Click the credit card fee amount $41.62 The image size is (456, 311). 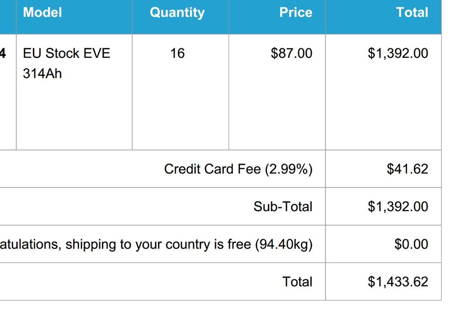coord(407,169)
